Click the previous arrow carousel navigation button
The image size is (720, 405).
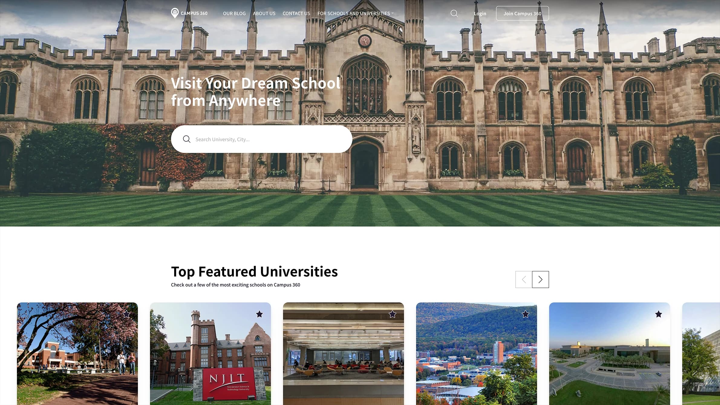coord(523,279)
